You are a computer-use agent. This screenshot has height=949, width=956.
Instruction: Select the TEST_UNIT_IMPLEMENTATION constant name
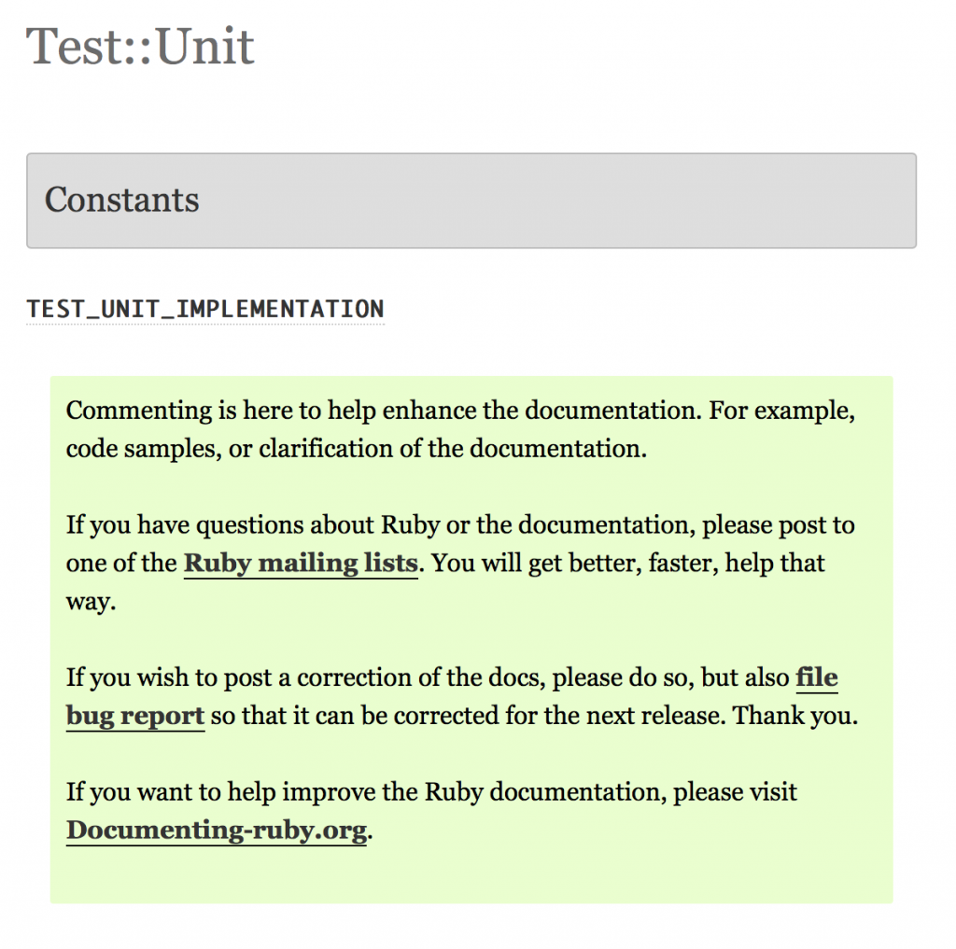204,309
